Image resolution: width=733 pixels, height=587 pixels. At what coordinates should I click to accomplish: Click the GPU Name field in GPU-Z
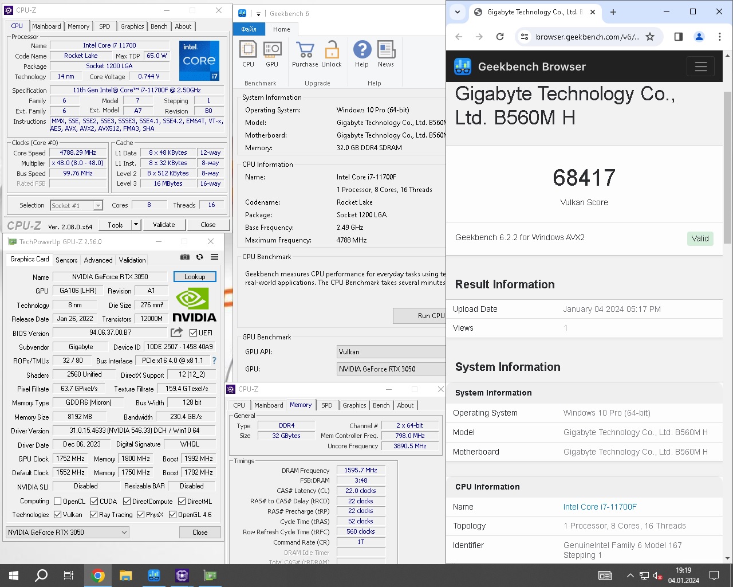pos(110,277)
